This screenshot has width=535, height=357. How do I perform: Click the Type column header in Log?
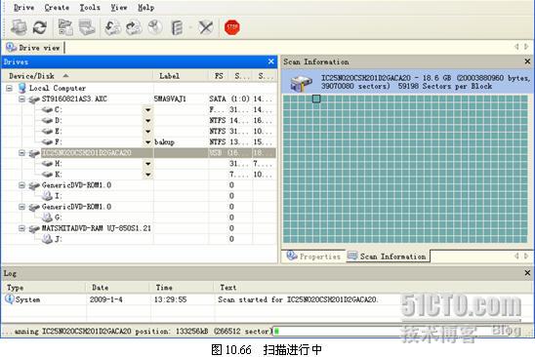tap(43, 288)
